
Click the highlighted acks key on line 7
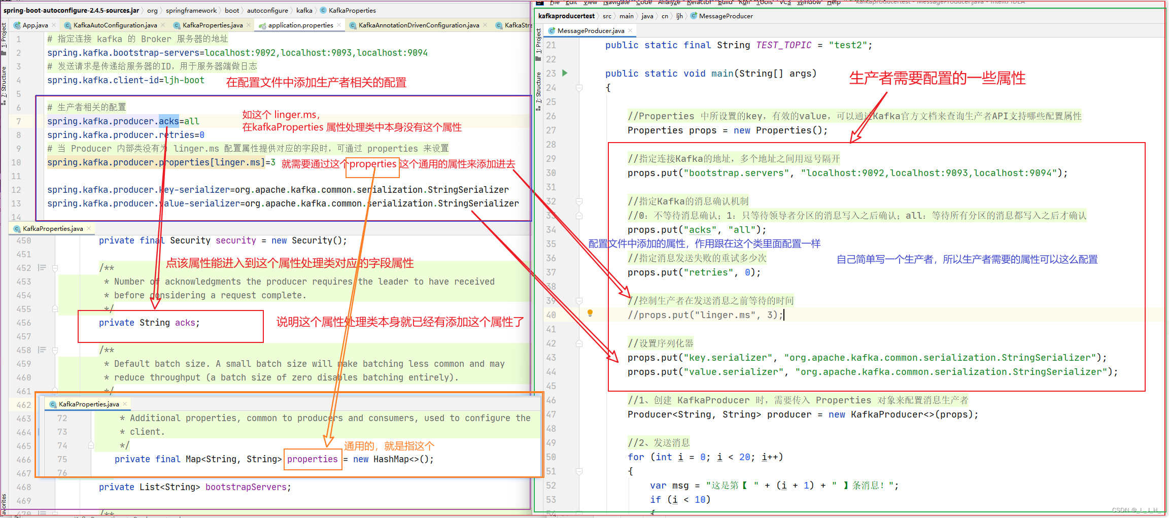(169, 121)
